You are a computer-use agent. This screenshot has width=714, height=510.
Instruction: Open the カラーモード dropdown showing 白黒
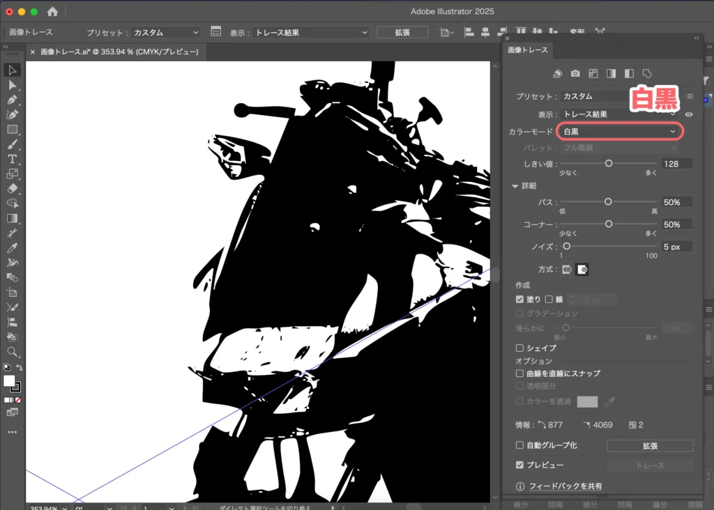coord(619,131)
